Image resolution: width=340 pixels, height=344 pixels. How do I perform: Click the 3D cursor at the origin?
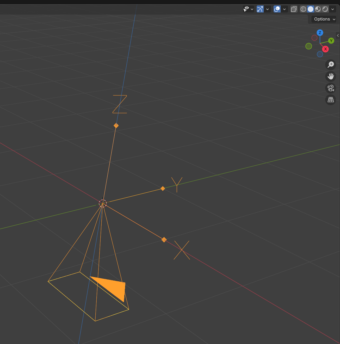coord(103,203)
